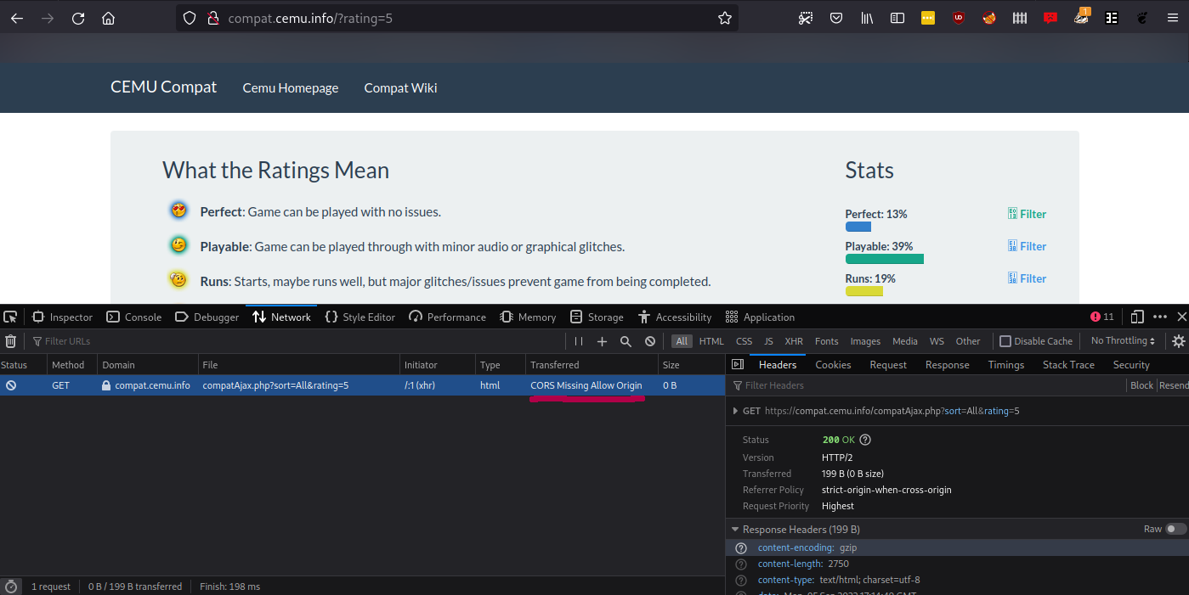Open the Cemu Homepage link
The width and height of the screenshot is (1189, 595).
pyautogui.click(x=290, y=88)
